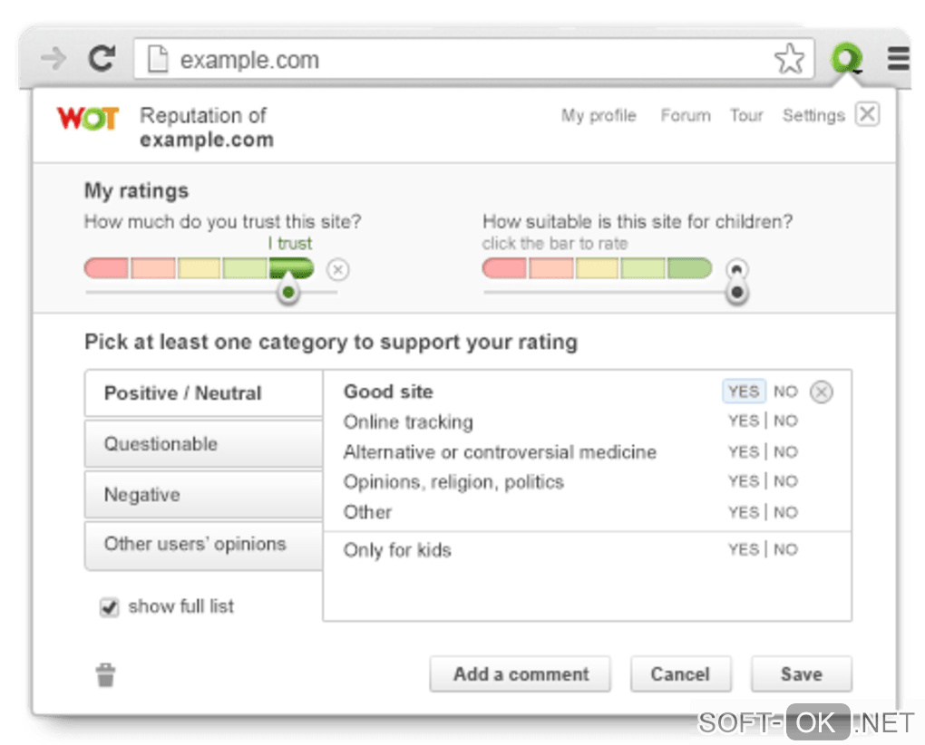Click the red segment of child-safety bar
The width and height of the screenshot is (925, 745).
504,268
